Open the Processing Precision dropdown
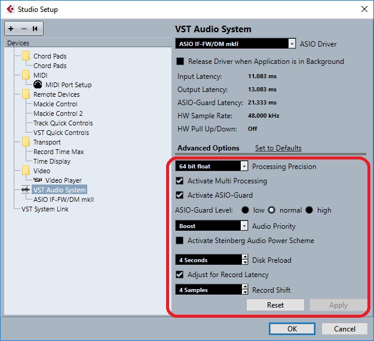Screen dimensions: 374x341 click(244, 166)
